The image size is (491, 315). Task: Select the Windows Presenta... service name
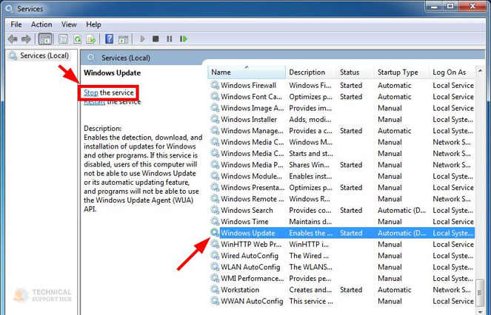[x=253, y=187]
